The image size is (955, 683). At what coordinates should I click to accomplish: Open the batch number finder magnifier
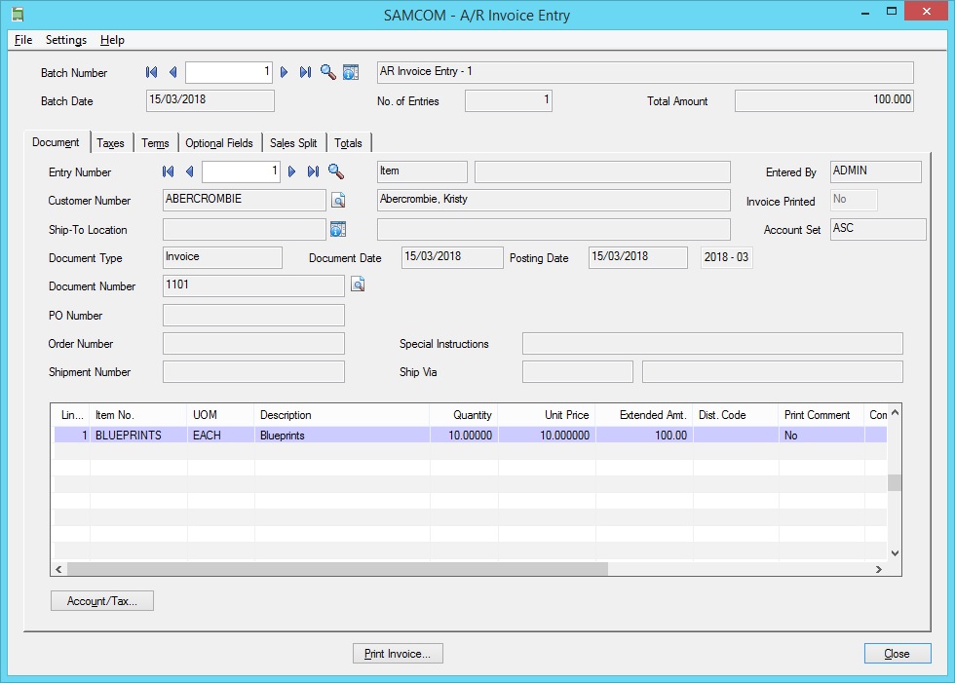pos(327,72)
